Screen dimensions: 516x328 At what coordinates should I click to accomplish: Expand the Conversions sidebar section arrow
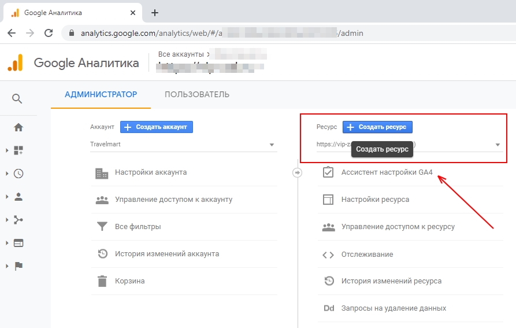tap(7, 266)
